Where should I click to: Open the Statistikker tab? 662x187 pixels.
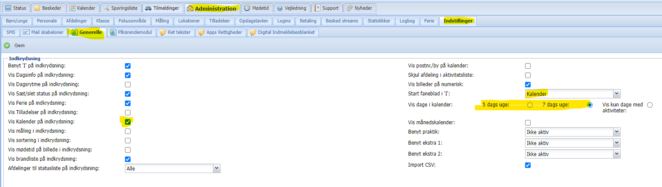tap(379, 21)
